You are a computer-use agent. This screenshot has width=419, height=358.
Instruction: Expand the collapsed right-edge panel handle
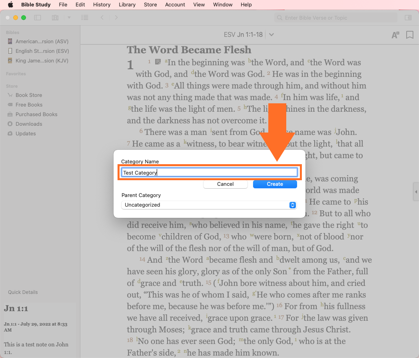tap(416, 192)
